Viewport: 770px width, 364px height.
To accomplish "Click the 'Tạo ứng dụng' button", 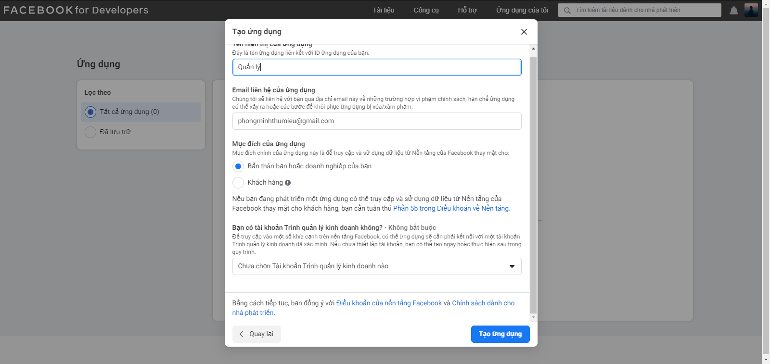I will 500,334.
